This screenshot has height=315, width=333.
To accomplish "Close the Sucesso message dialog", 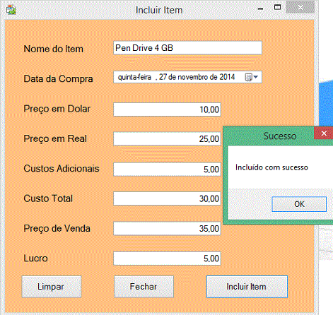I will [324, 133].
